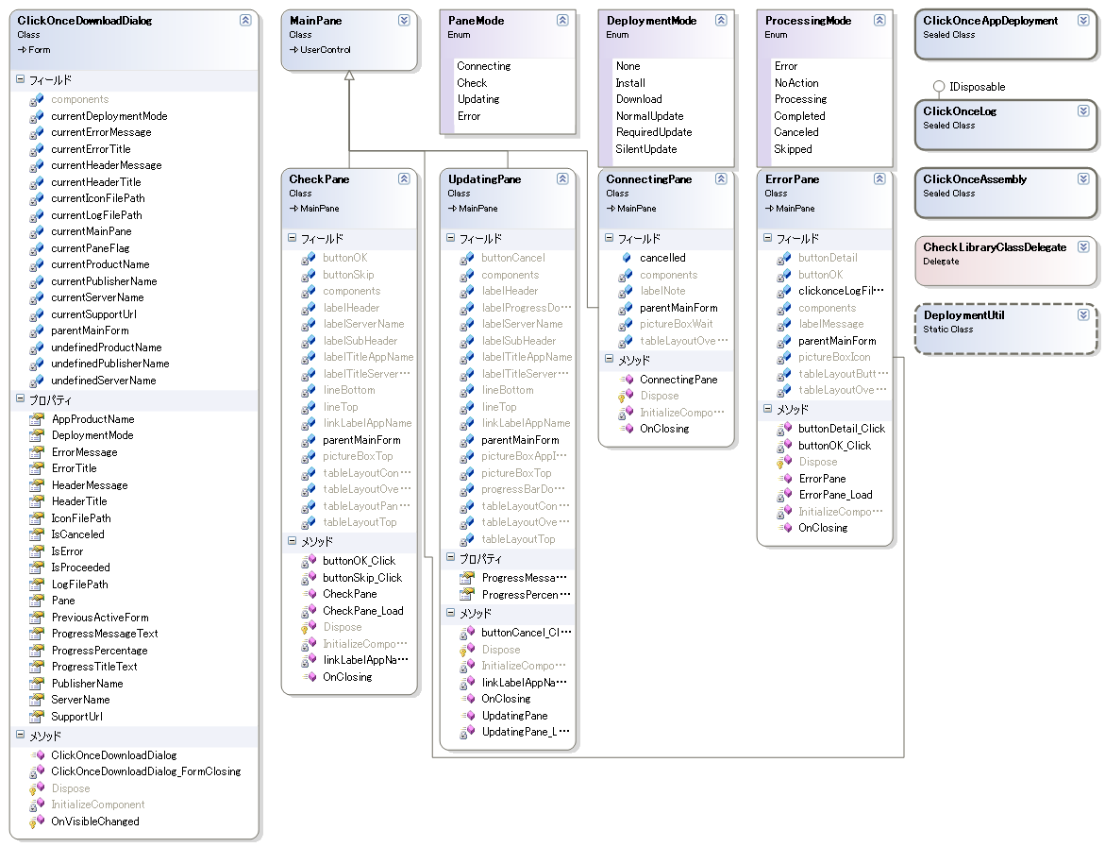Click property icon beside SupportUrl
The width and height of the screenshot is (1105, 847).
pos(37,717)
